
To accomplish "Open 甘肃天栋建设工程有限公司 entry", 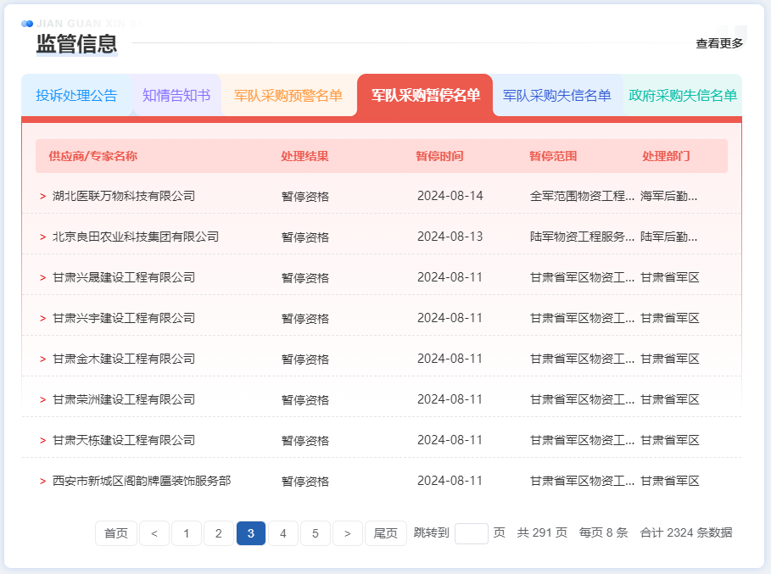I will [x=124, y=440].
